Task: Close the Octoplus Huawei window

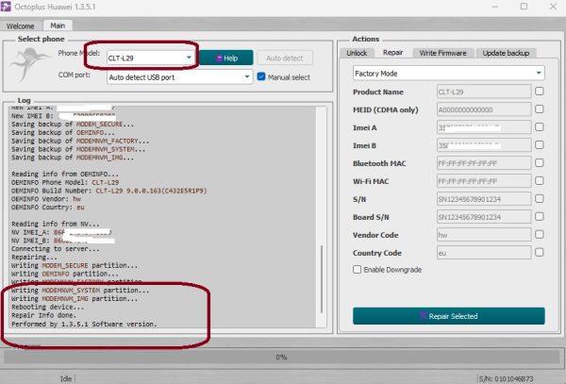Action: [x=553, y=7]
